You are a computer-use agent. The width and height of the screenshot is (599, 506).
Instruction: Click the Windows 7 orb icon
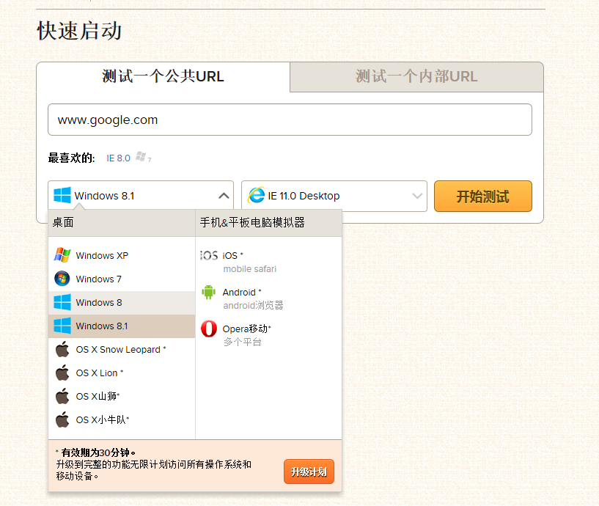click(62, 279)
